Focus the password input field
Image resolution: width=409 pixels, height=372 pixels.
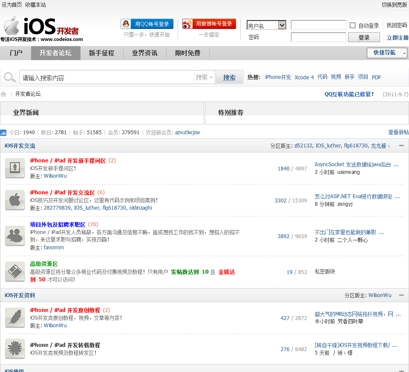[319, 37]
